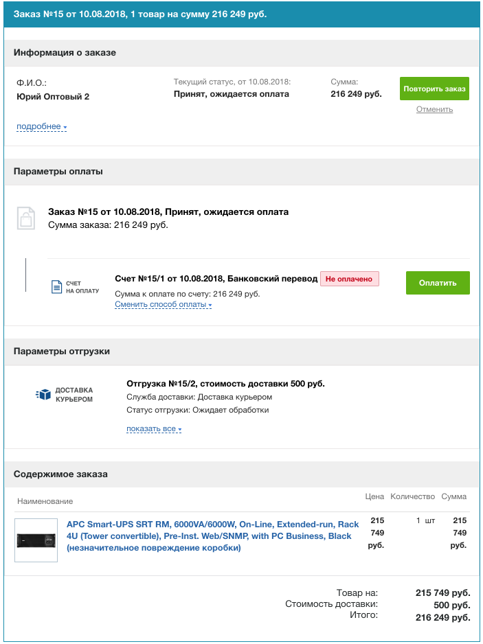Image resolution: width=483 pixels, height=644 pixels.
Task: Click the green 'Оплатить' button
Action: [x=438, y=283]
